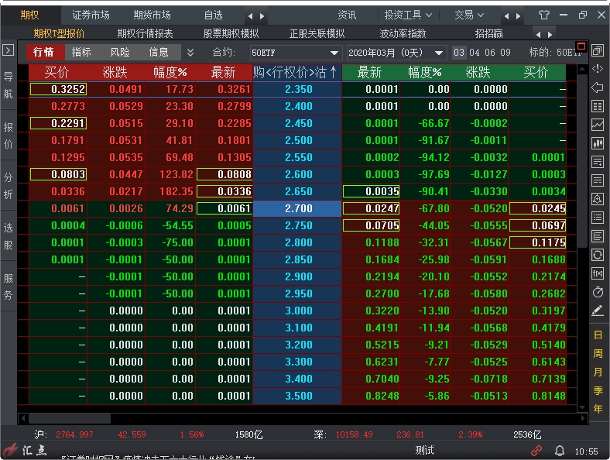Click the skin theme shirt icon
The width and height of the screenshot is (610, 460).
pos(543,15)
